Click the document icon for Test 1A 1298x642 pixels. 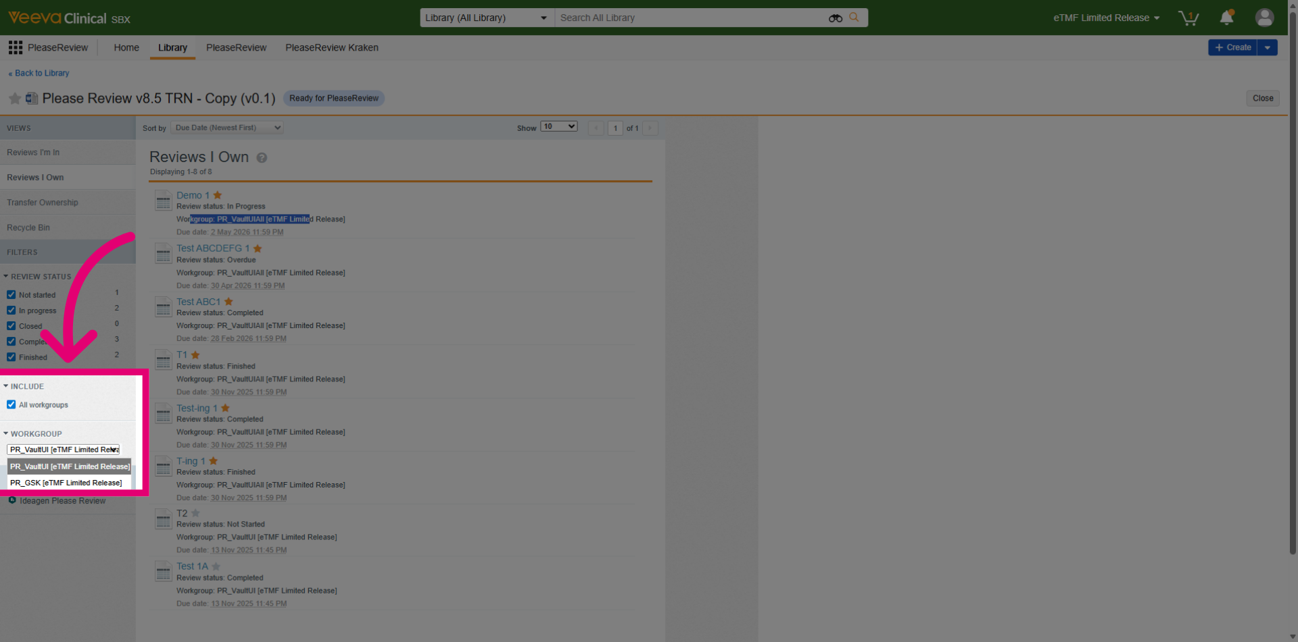163,572
